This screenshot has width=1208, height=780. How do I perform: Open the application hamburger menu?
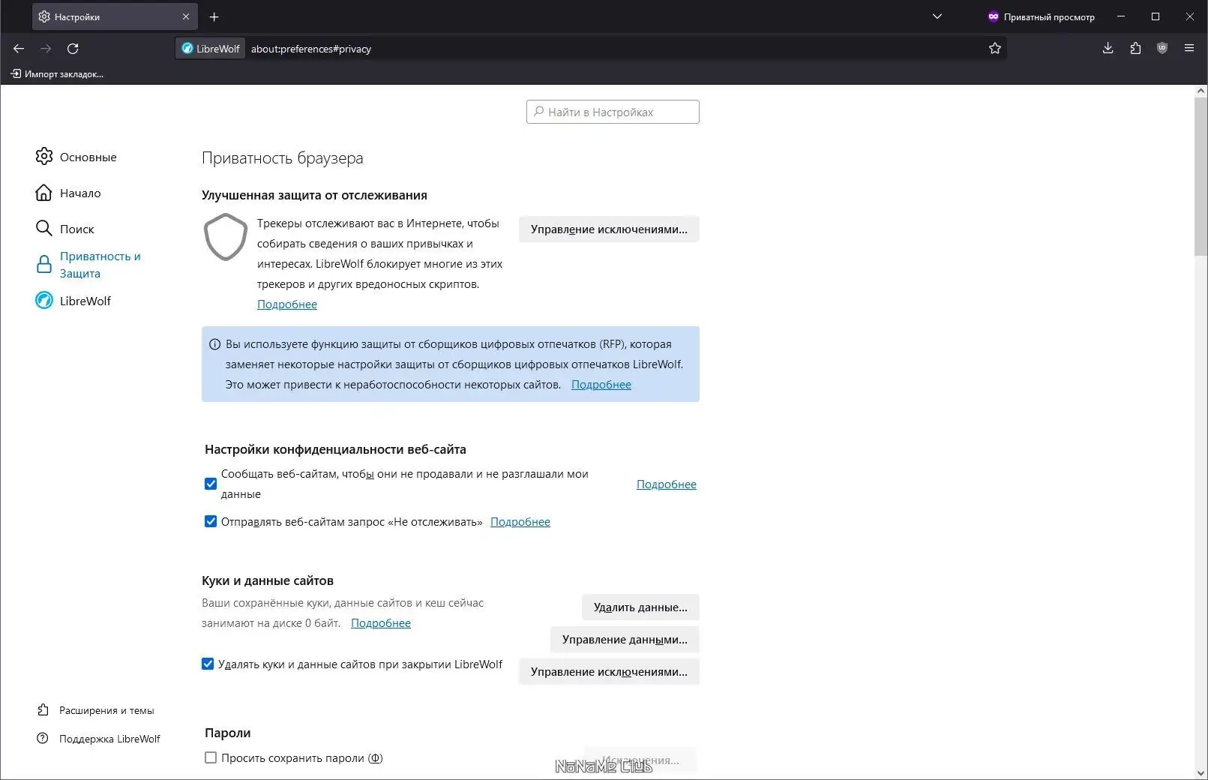pyautogui.click(x=1189, y=49)
